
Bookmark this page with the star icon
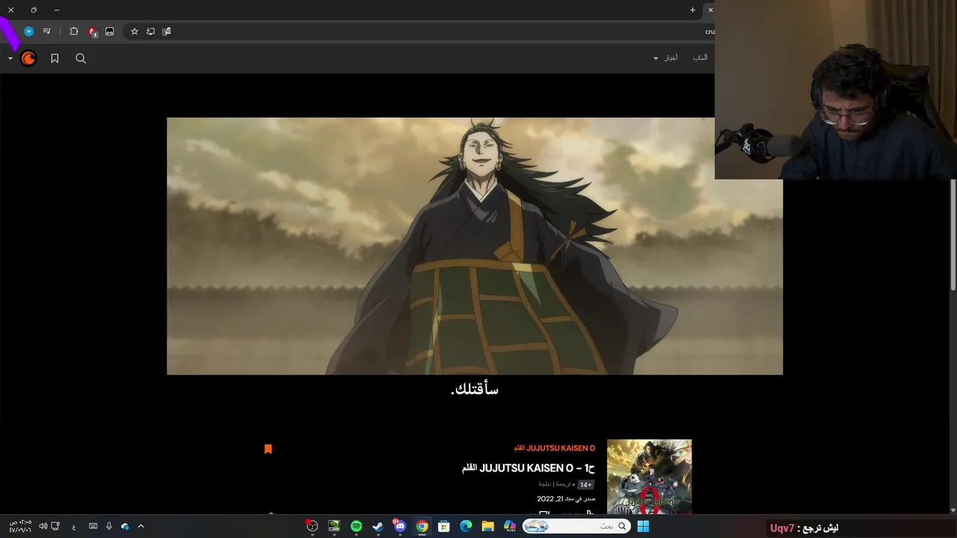[x=135, y=31]
